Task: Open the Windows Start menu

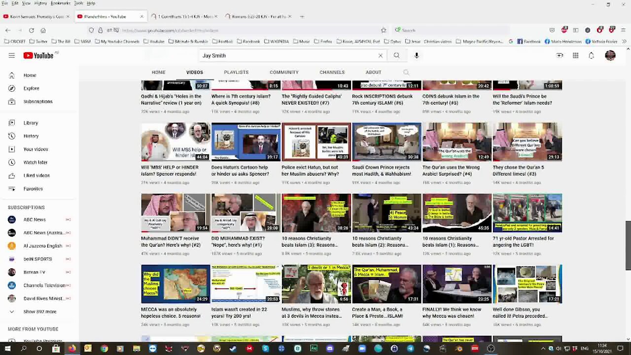Action: 7,349
